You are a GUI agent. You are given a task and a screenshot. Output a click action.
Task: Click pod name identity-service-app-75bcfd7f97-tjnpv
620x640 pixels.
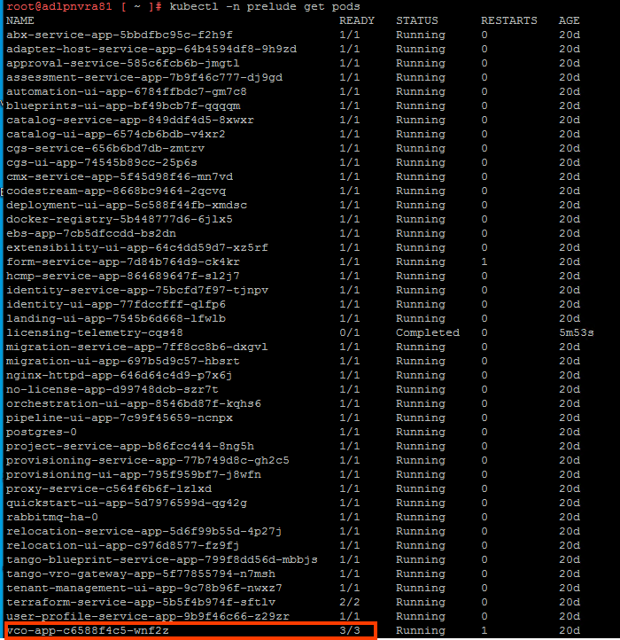(137, 290)
